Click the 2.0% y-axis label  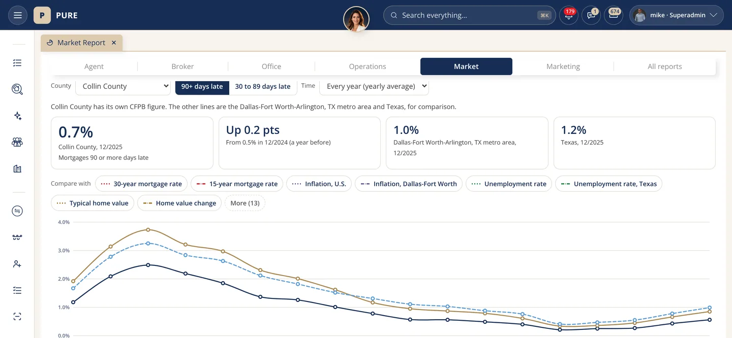click(x=64, y=279)
